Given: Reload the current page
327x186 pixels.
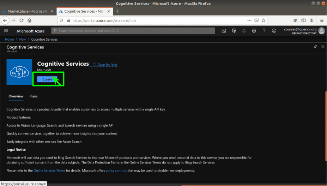Looking at the screenshot, I should click(21, 20).
